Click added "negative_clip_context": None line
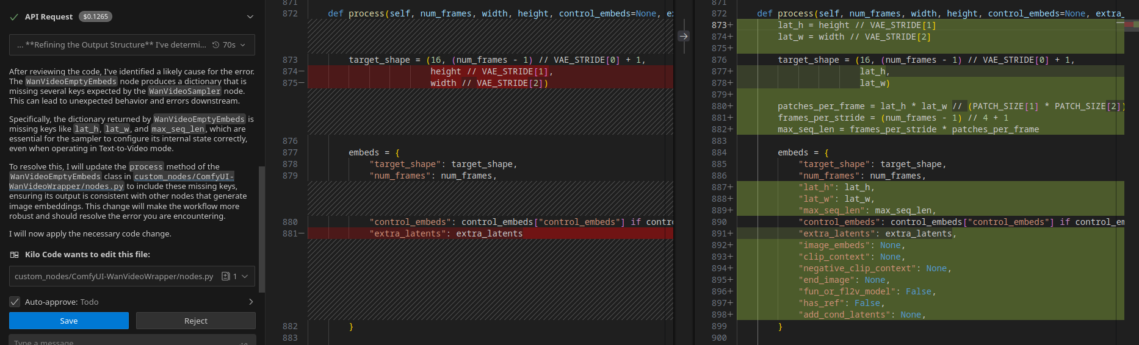 click(930, 268)
